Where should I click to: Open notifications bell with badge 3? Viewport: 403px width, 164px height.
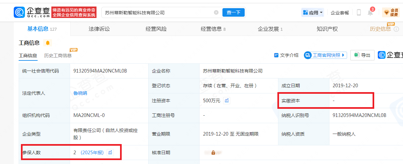click(x=370, y=12)
